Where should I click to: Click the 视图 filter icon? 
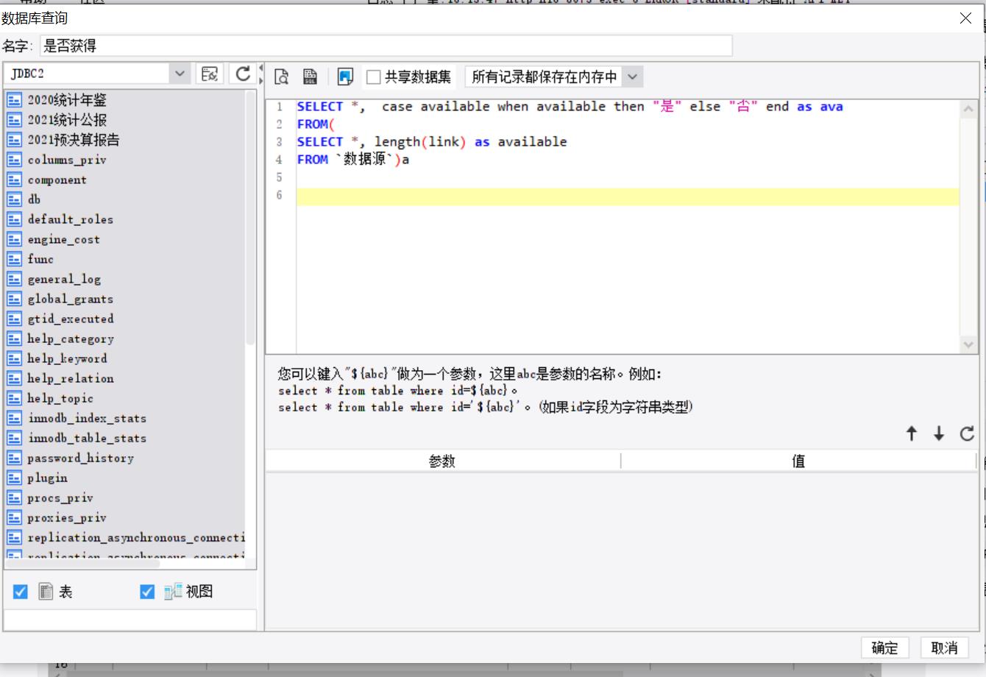(173, 592)
